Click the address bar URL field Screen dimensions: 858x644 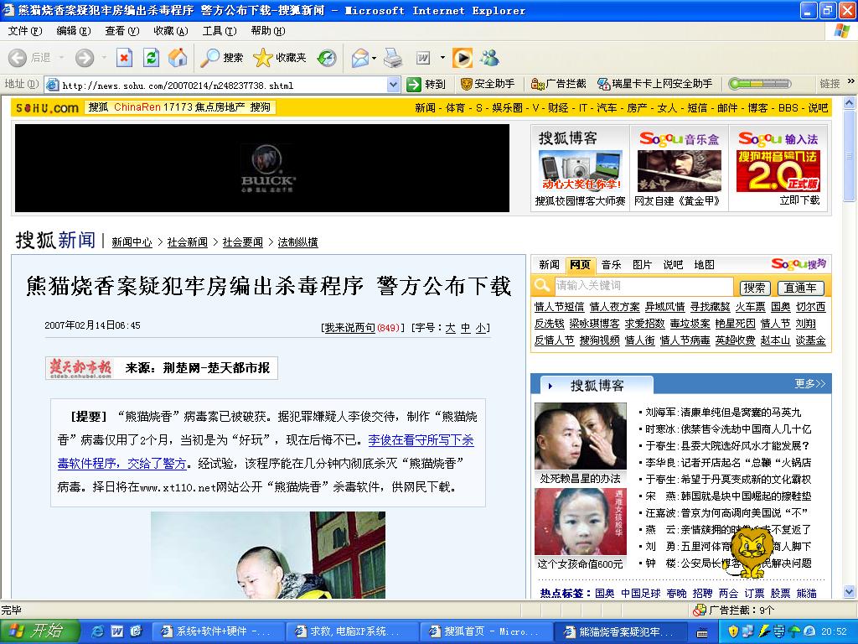pyautogui.click(x=223, y=85)
